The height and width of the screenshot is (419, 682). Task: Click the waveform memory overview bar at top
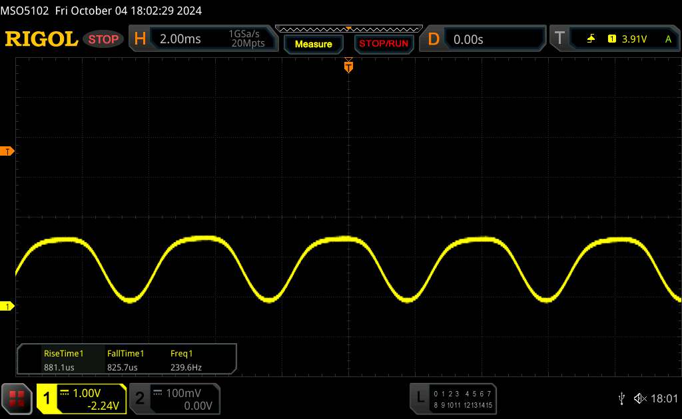[348, 29]
